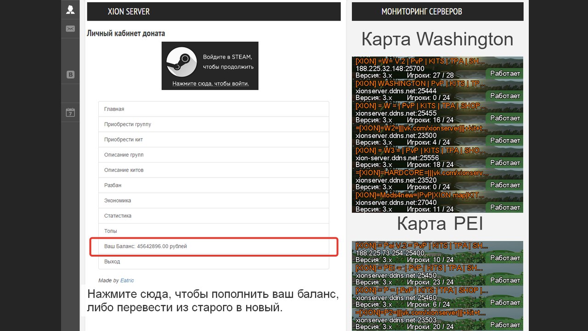588x331 pixels.
Task: Click 'Ваш Баланс: 45642896.00 рублей' item
Action: [x=214, y=246]
